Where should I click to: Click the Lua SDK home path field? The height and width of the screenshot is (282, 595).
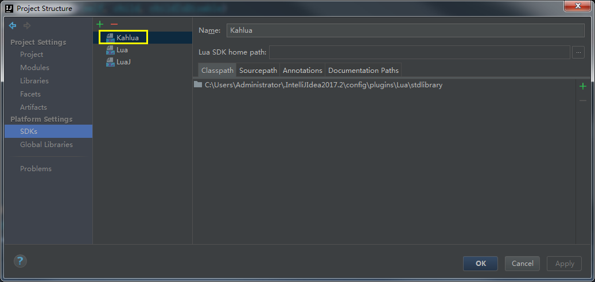pyautogui.click(x=419, y=52)
